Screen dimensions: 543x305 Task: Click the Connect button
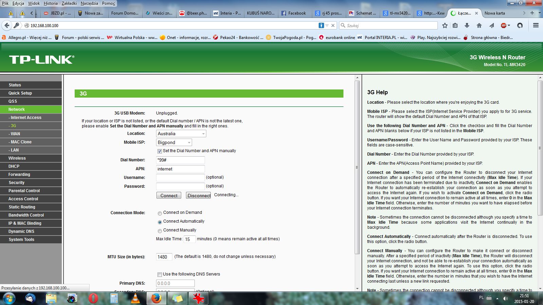[x=169, y=196]
